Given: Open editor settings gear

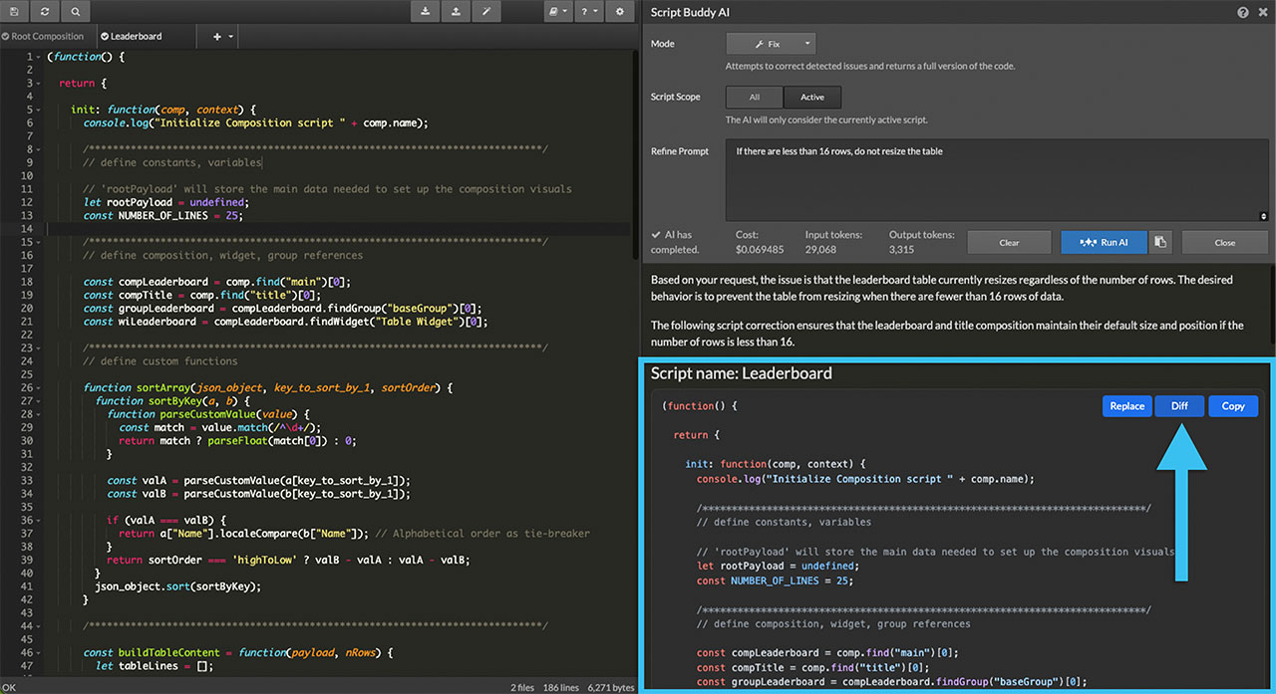Looking at the screenshot, I should [x=620, y=12].
